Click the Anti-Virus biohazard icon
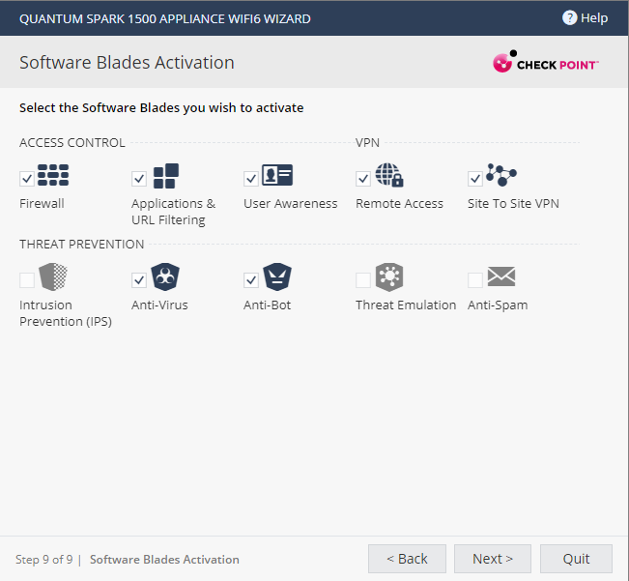This screenshot has height=581, width=629. pyautogui.click(x=165, y=277)
